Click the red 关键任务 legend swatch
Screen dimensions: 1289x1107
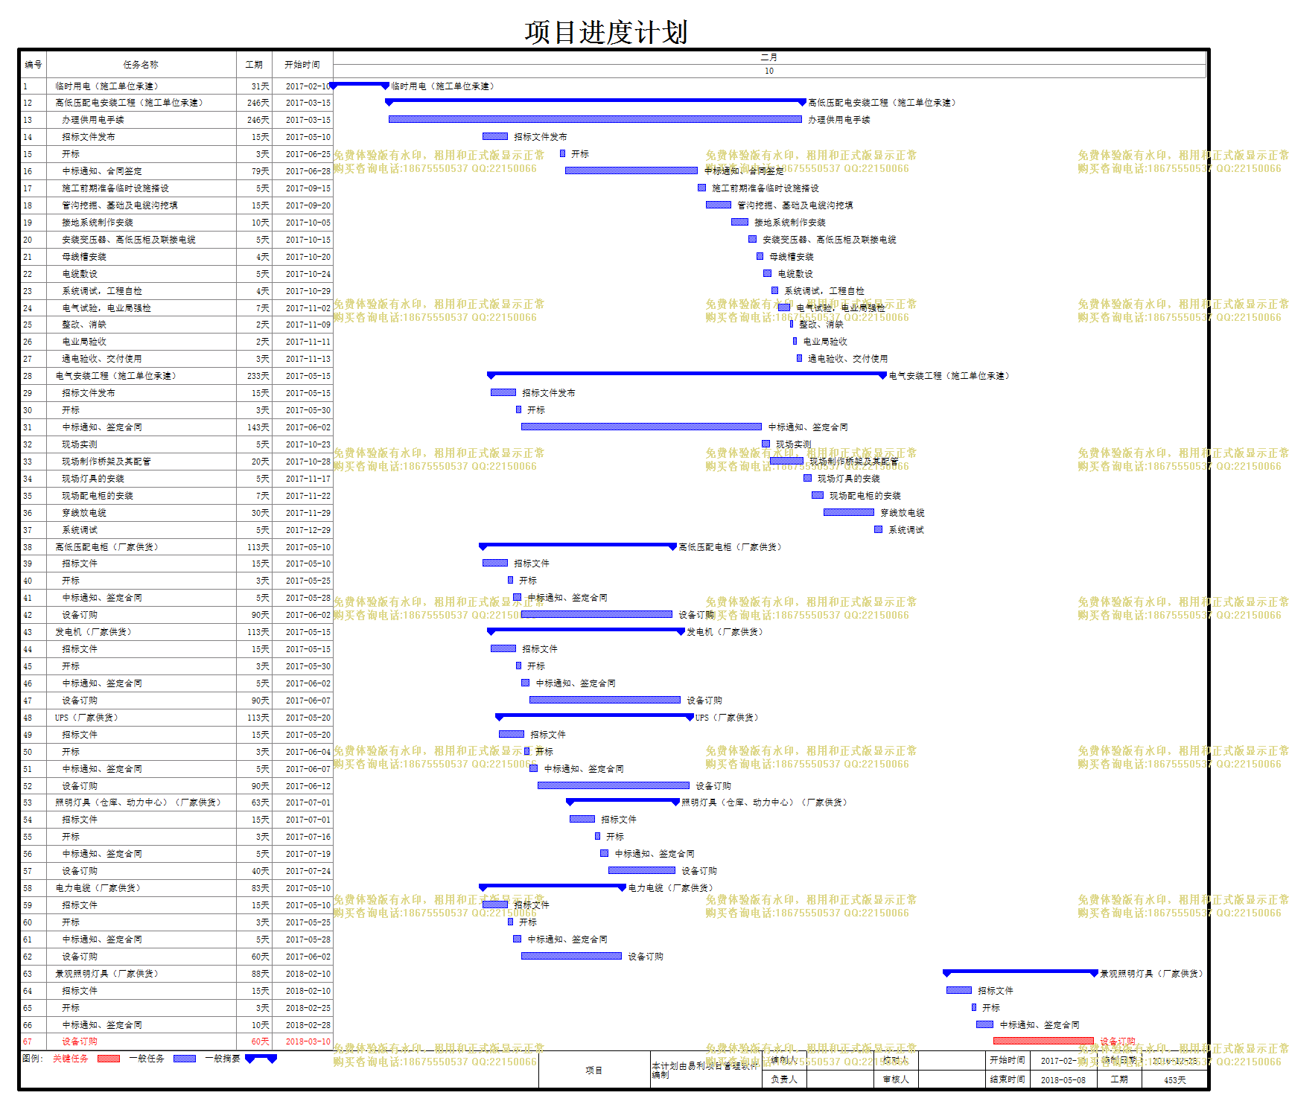[109, 1059]
